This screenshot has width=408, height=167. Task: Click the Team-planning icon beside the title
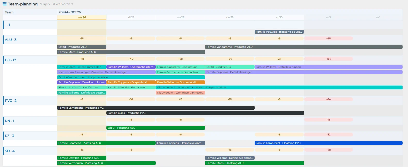click(x=4, y=4)
